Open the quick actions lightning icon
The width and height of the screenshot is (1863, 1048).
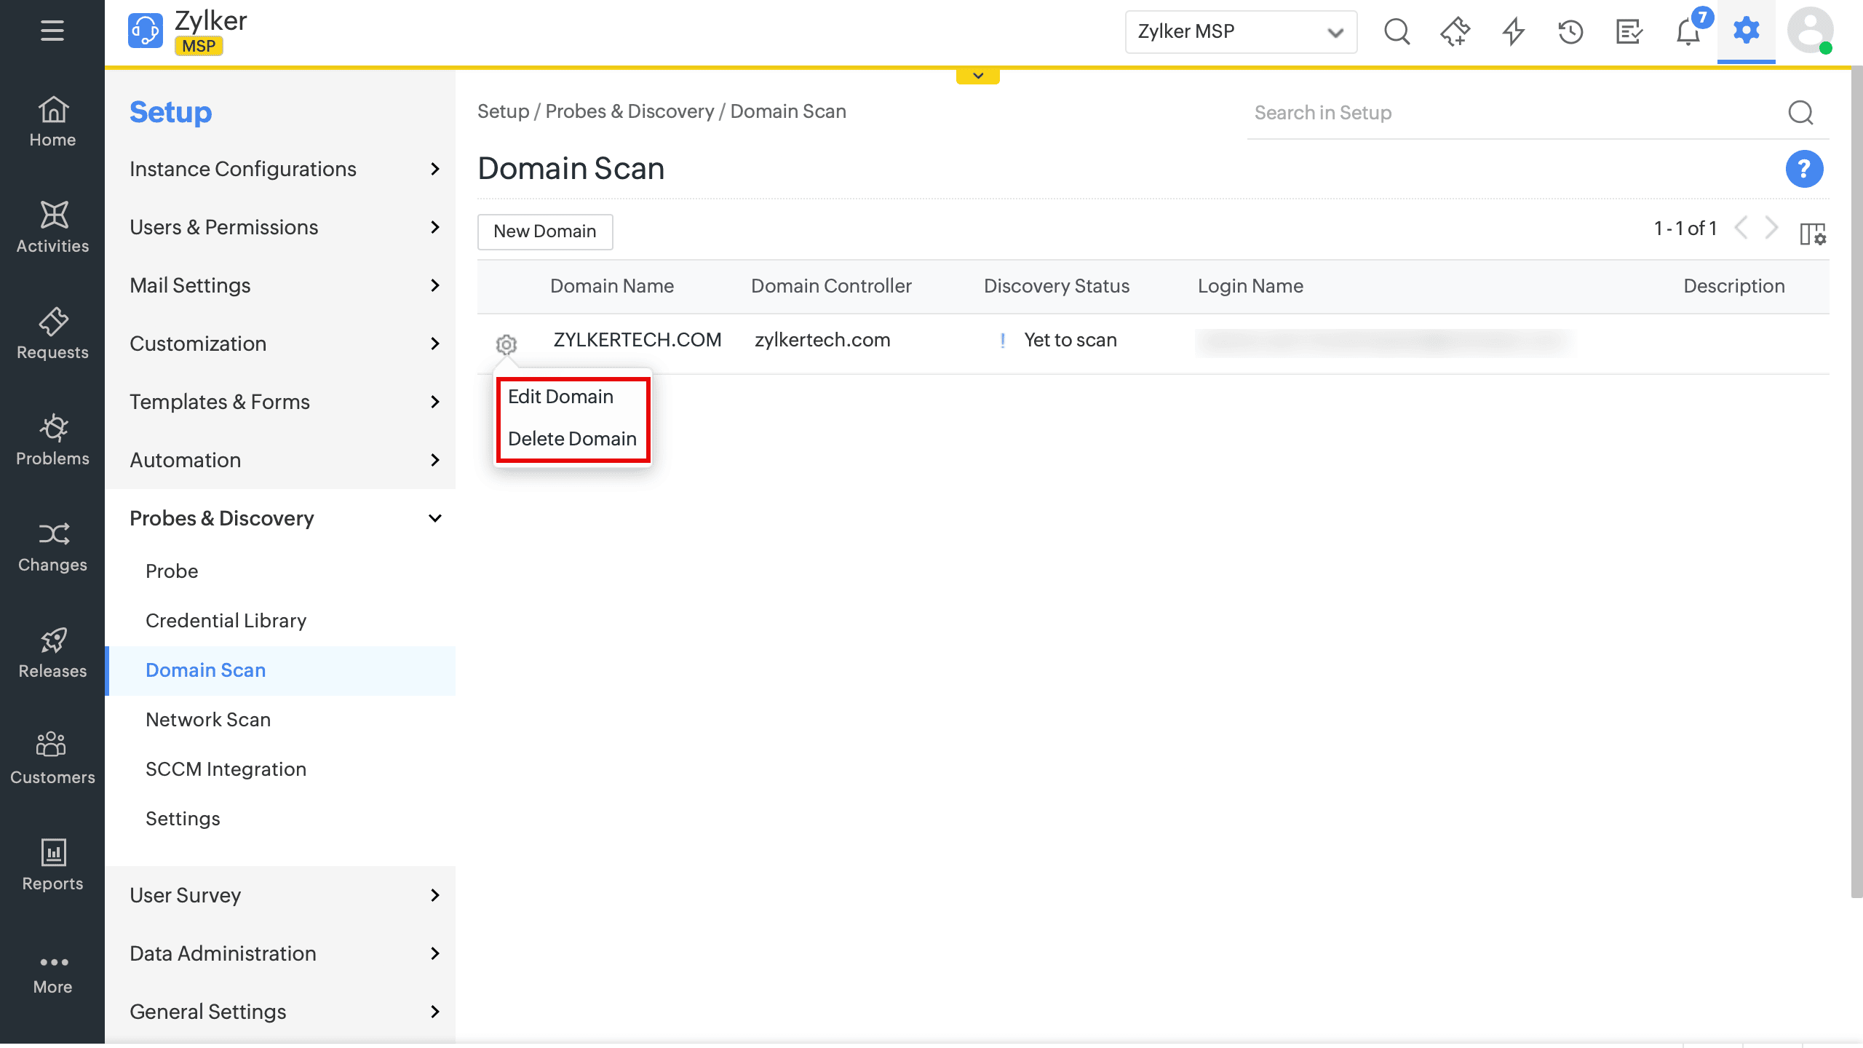(1514, 32)
